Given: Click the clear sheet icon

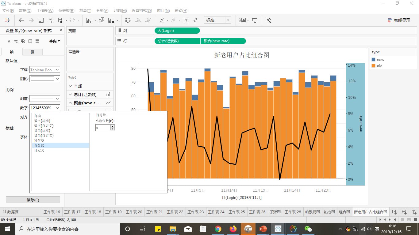Looking at the screenshot, I should click(111, 20).
